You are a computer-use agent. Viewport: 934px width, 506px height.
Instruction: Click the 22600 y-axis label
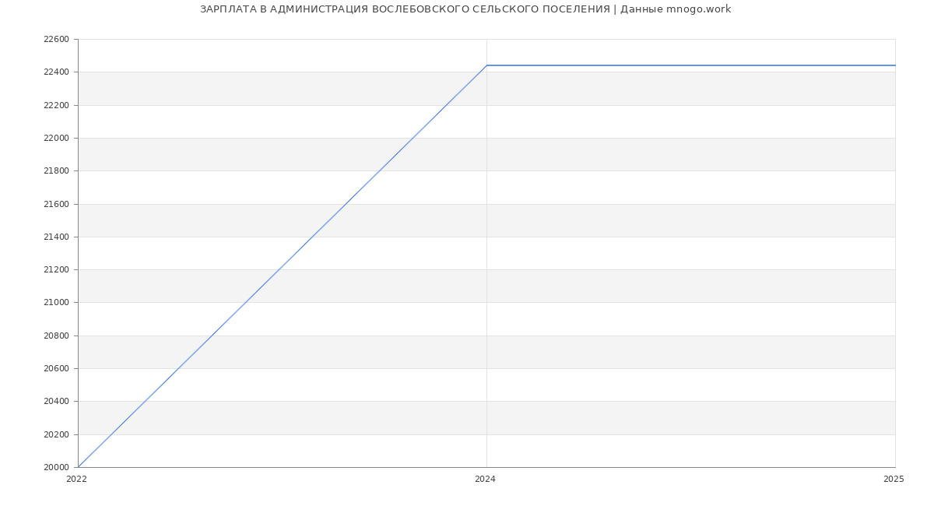tap(56, 40)
